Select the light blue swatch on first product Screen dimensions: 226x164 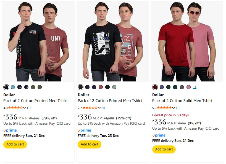13,87
